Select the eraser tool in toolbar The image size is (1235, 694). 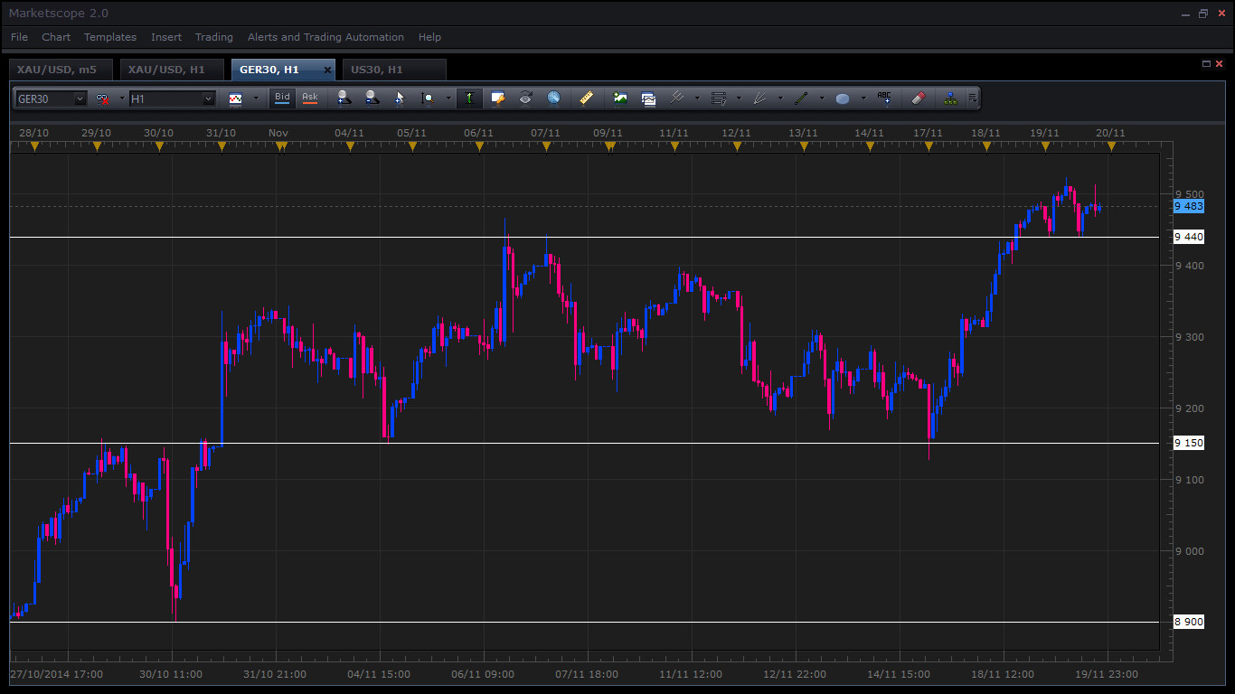pyautogui.click(x=919, y=98)
